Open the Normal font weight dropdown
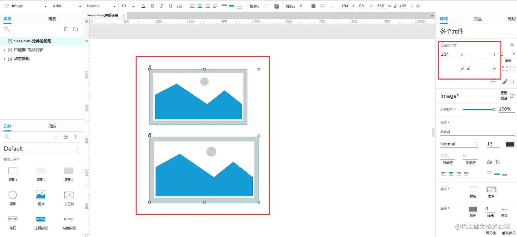The image size is (517, 237). (101, 6)
